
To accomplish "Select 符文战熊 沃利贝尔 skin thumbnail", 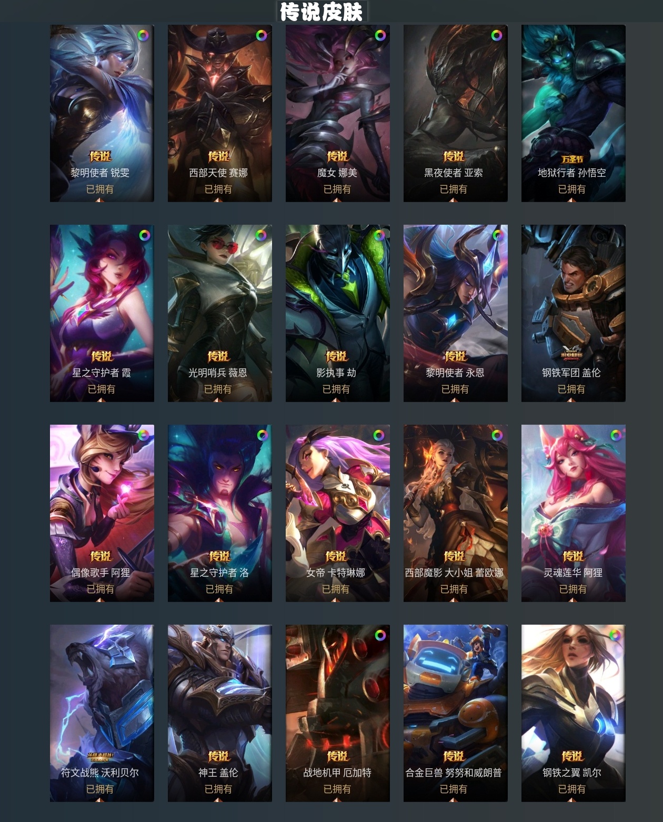I will click(102, 713).
